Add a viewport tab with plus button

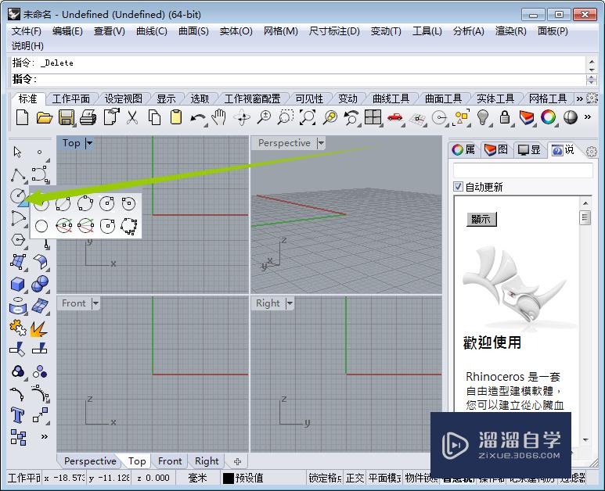click(237, 461)
